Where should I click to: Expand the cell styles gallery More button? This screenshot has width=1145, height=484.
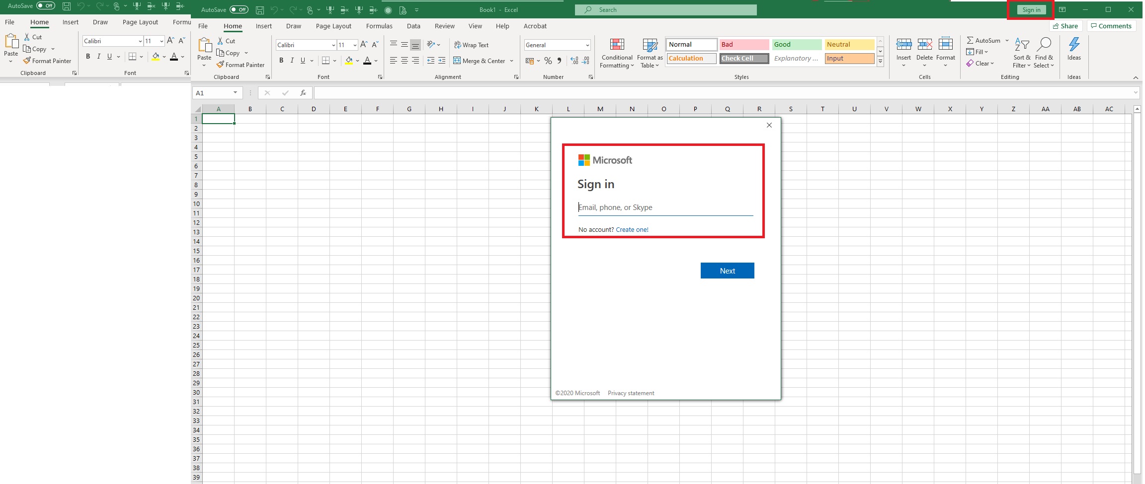[880, 62]
